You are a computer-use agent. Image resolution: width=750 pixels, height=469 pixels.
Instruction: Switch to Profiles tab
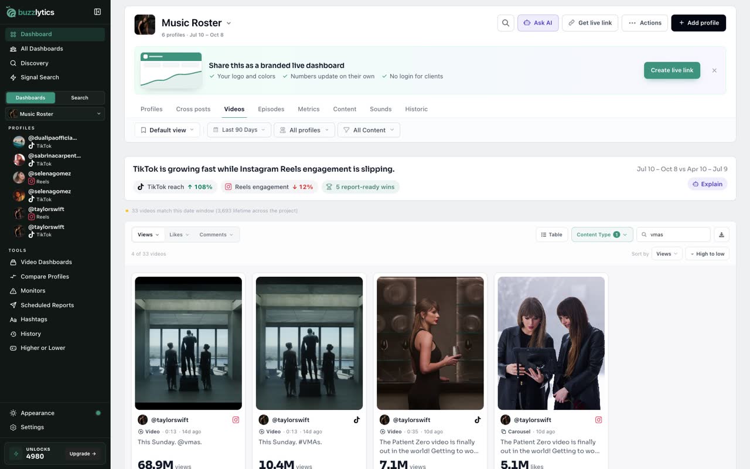click(x=151, y=109)
